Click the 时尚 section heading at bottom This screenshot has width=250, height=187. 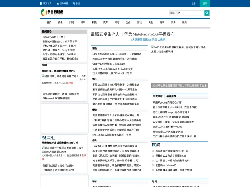click(154, 181)
